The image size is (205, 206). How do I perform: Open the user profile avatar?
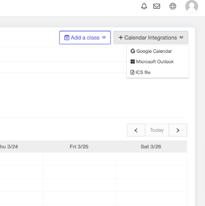[x=192, y=6]
